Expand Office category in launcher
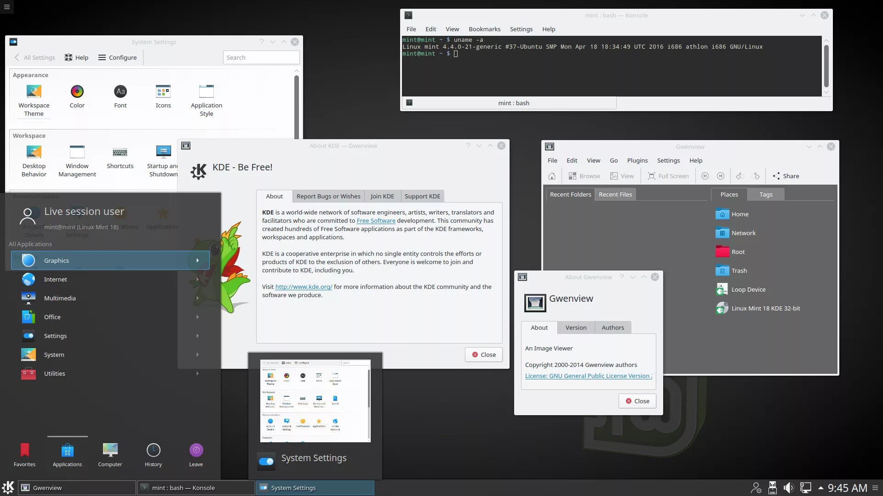The image size is (883, 496). (x=110, y=317)
